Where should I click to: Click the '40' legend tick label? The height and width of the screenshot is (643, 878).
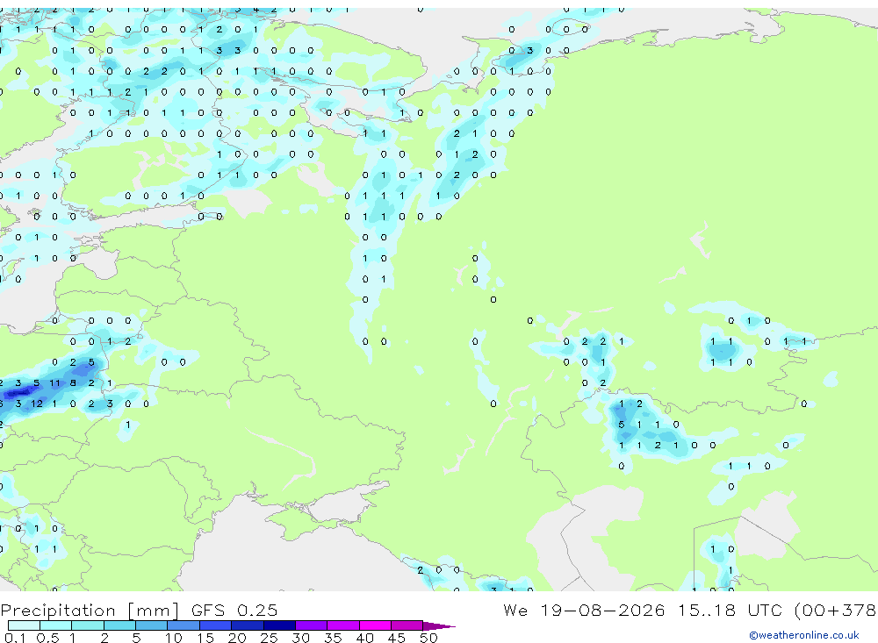(x=364, y=638)
